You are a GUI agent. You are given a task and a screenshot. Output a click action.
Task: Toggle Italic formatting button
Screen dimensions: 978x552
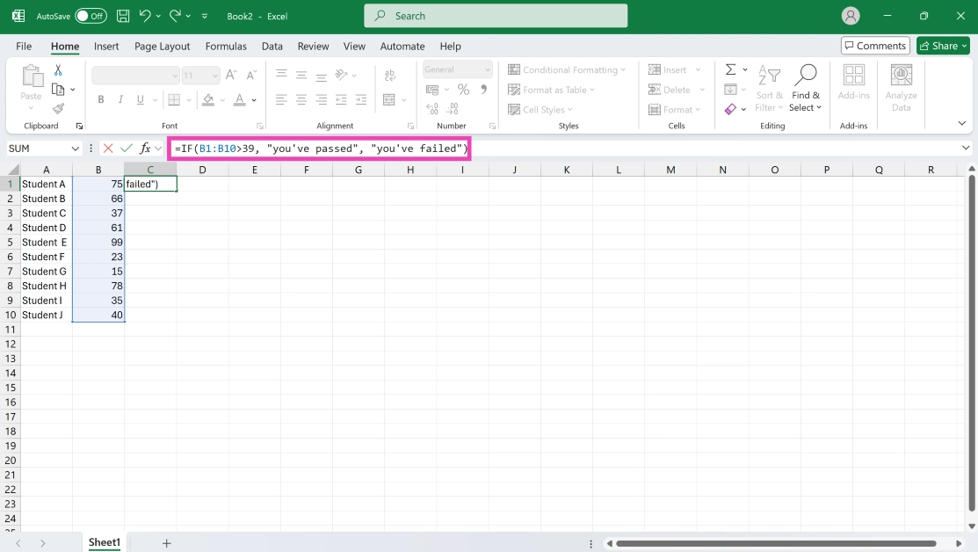point(120,100)
